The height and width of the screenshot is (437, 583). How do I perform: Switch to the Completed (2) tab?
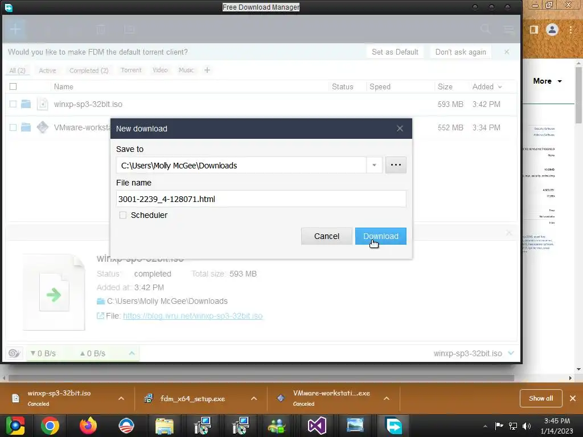(x=88, y=70)
